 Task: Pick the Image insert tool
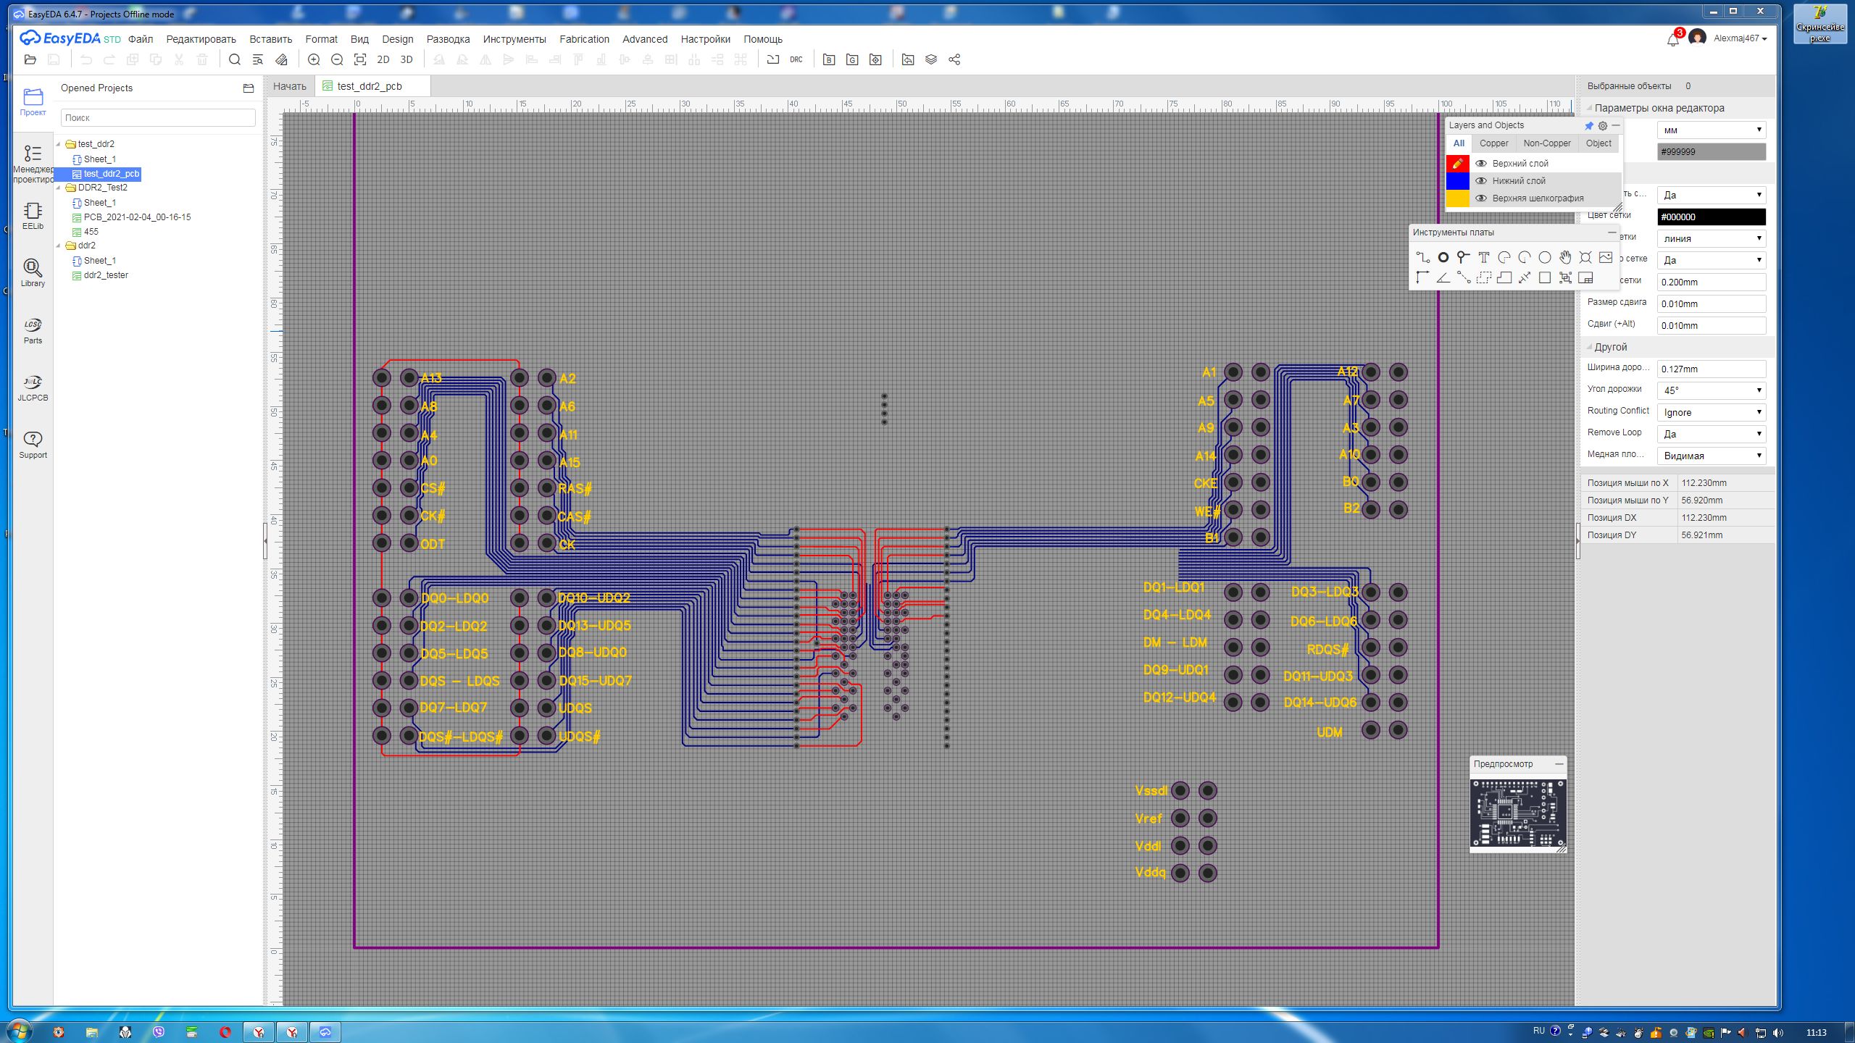(1605, 257)
